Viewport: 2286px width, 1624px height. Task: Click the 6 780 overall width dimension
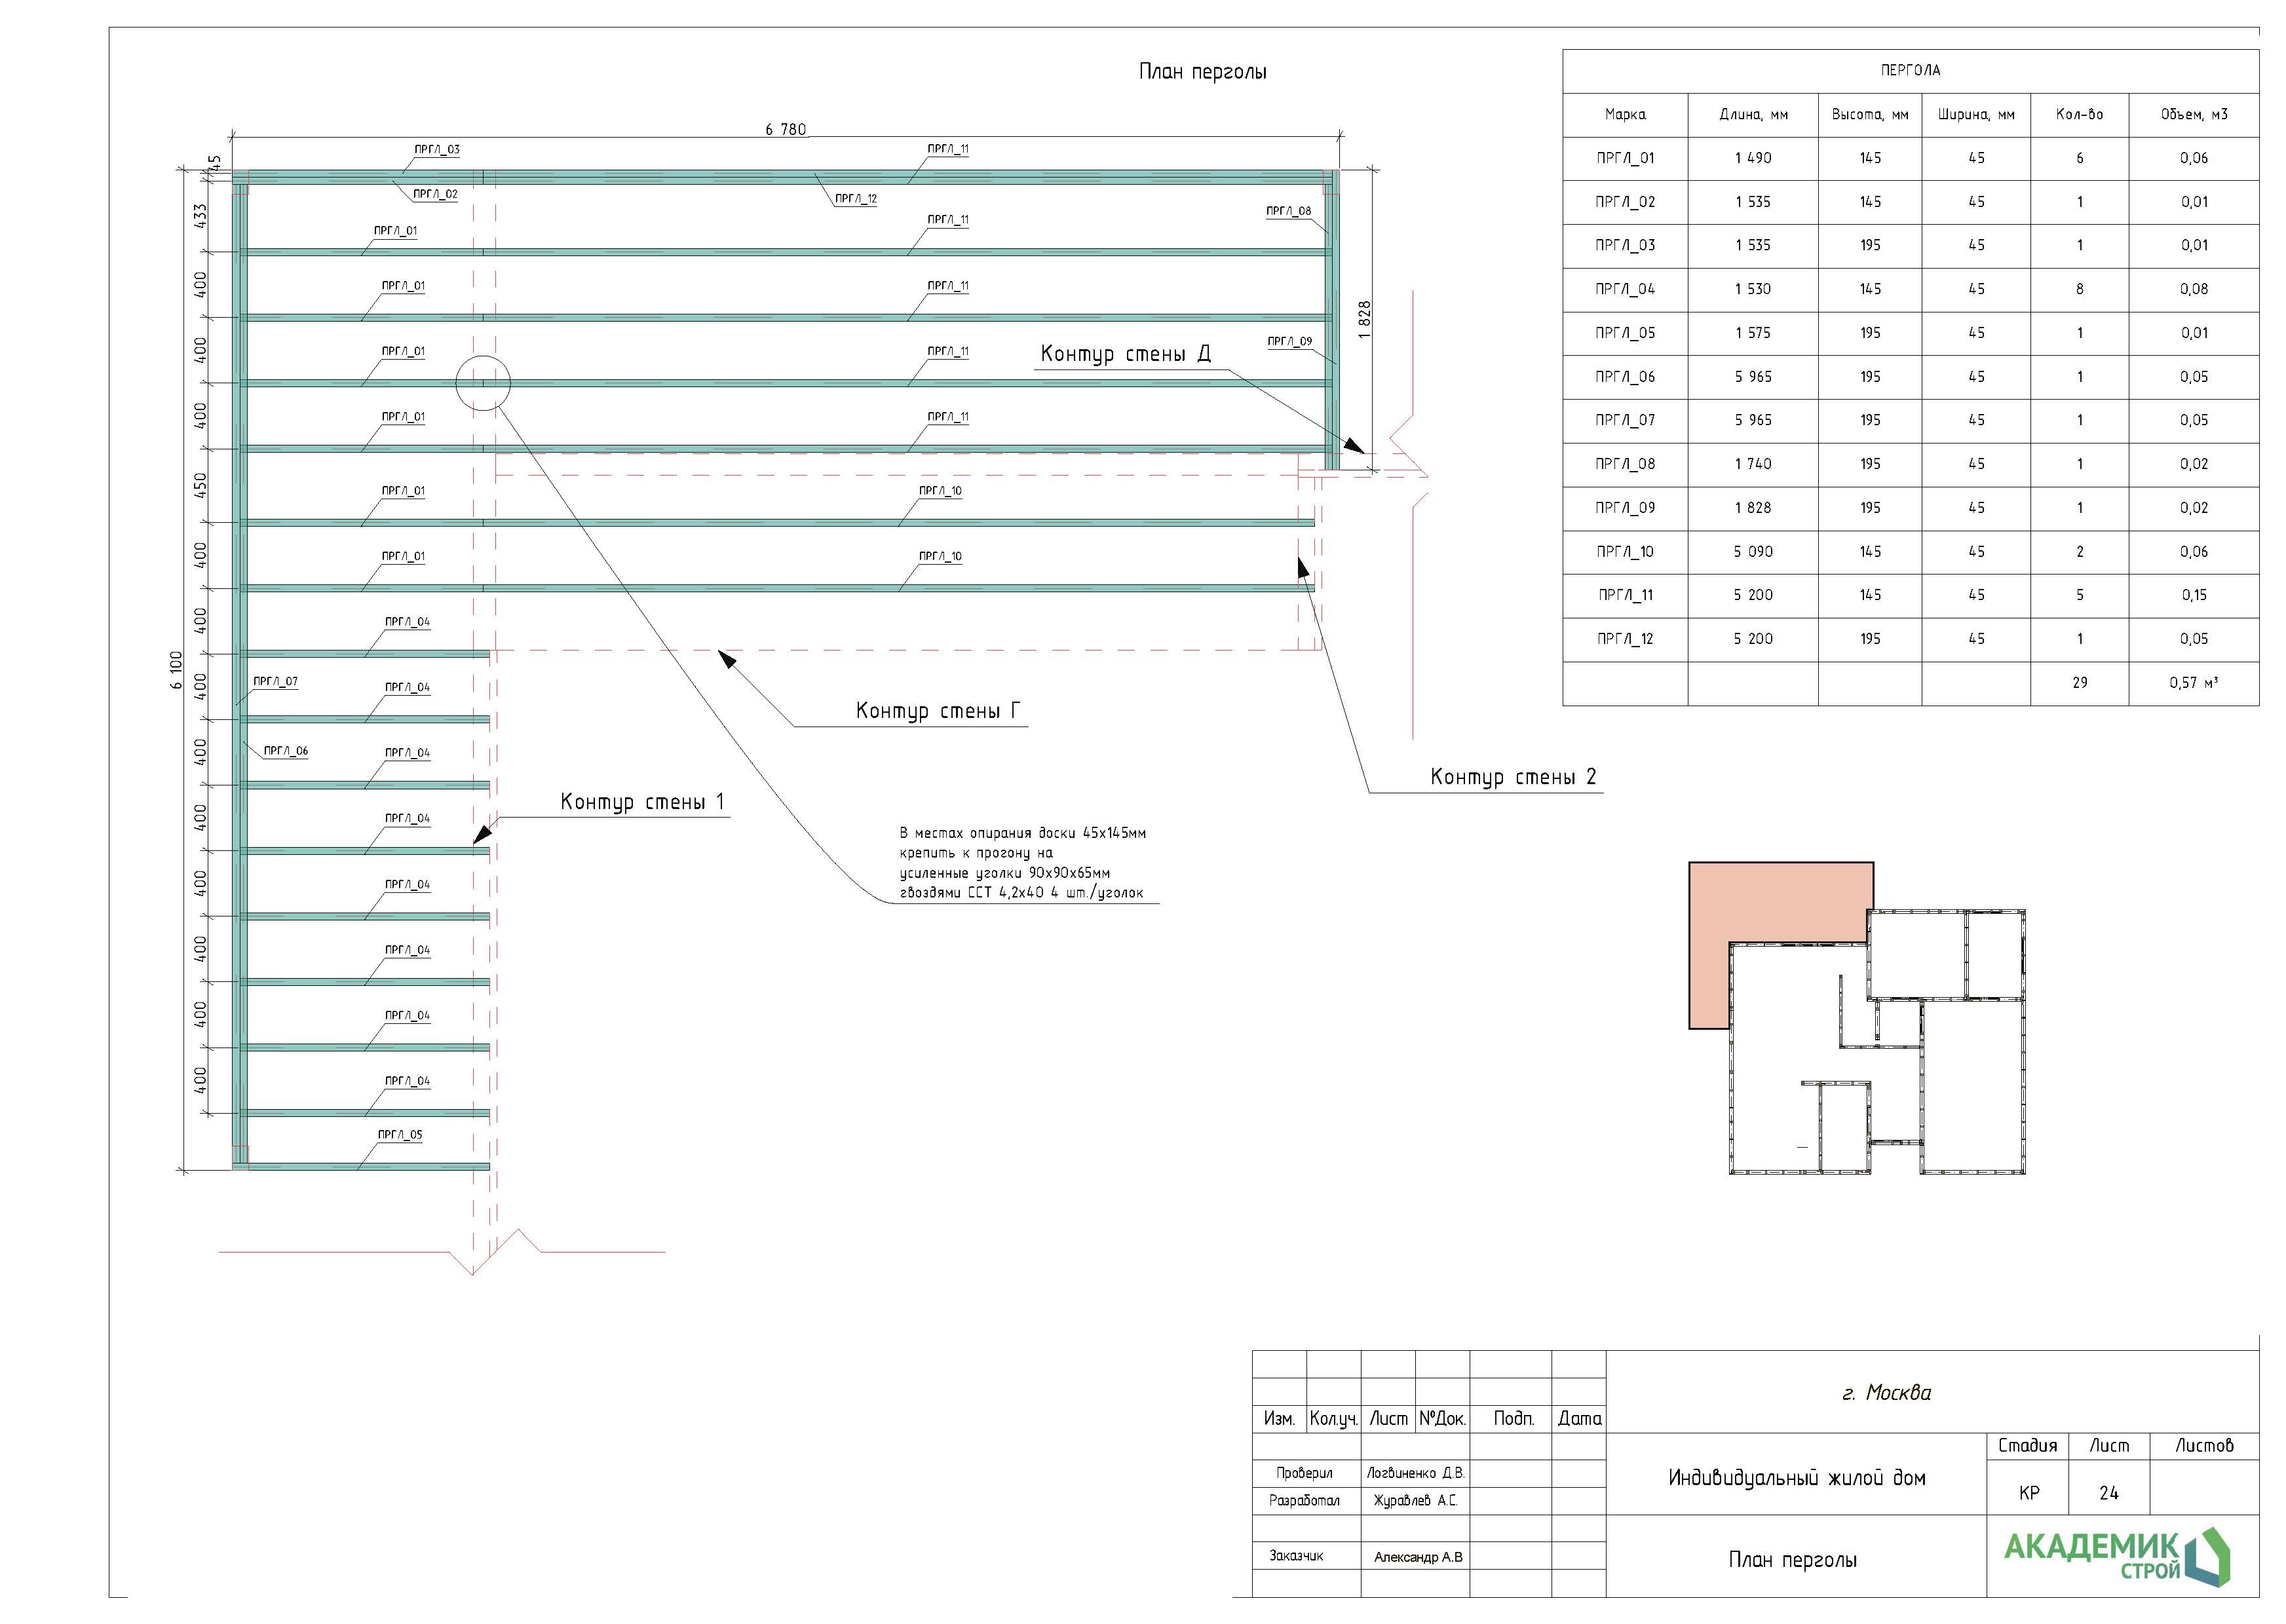click(785, 129)
